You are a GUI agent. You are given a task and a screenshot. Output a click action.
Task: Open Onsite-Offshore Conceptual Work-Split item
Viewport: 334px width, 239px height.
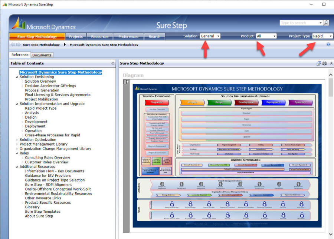[58, 189]
